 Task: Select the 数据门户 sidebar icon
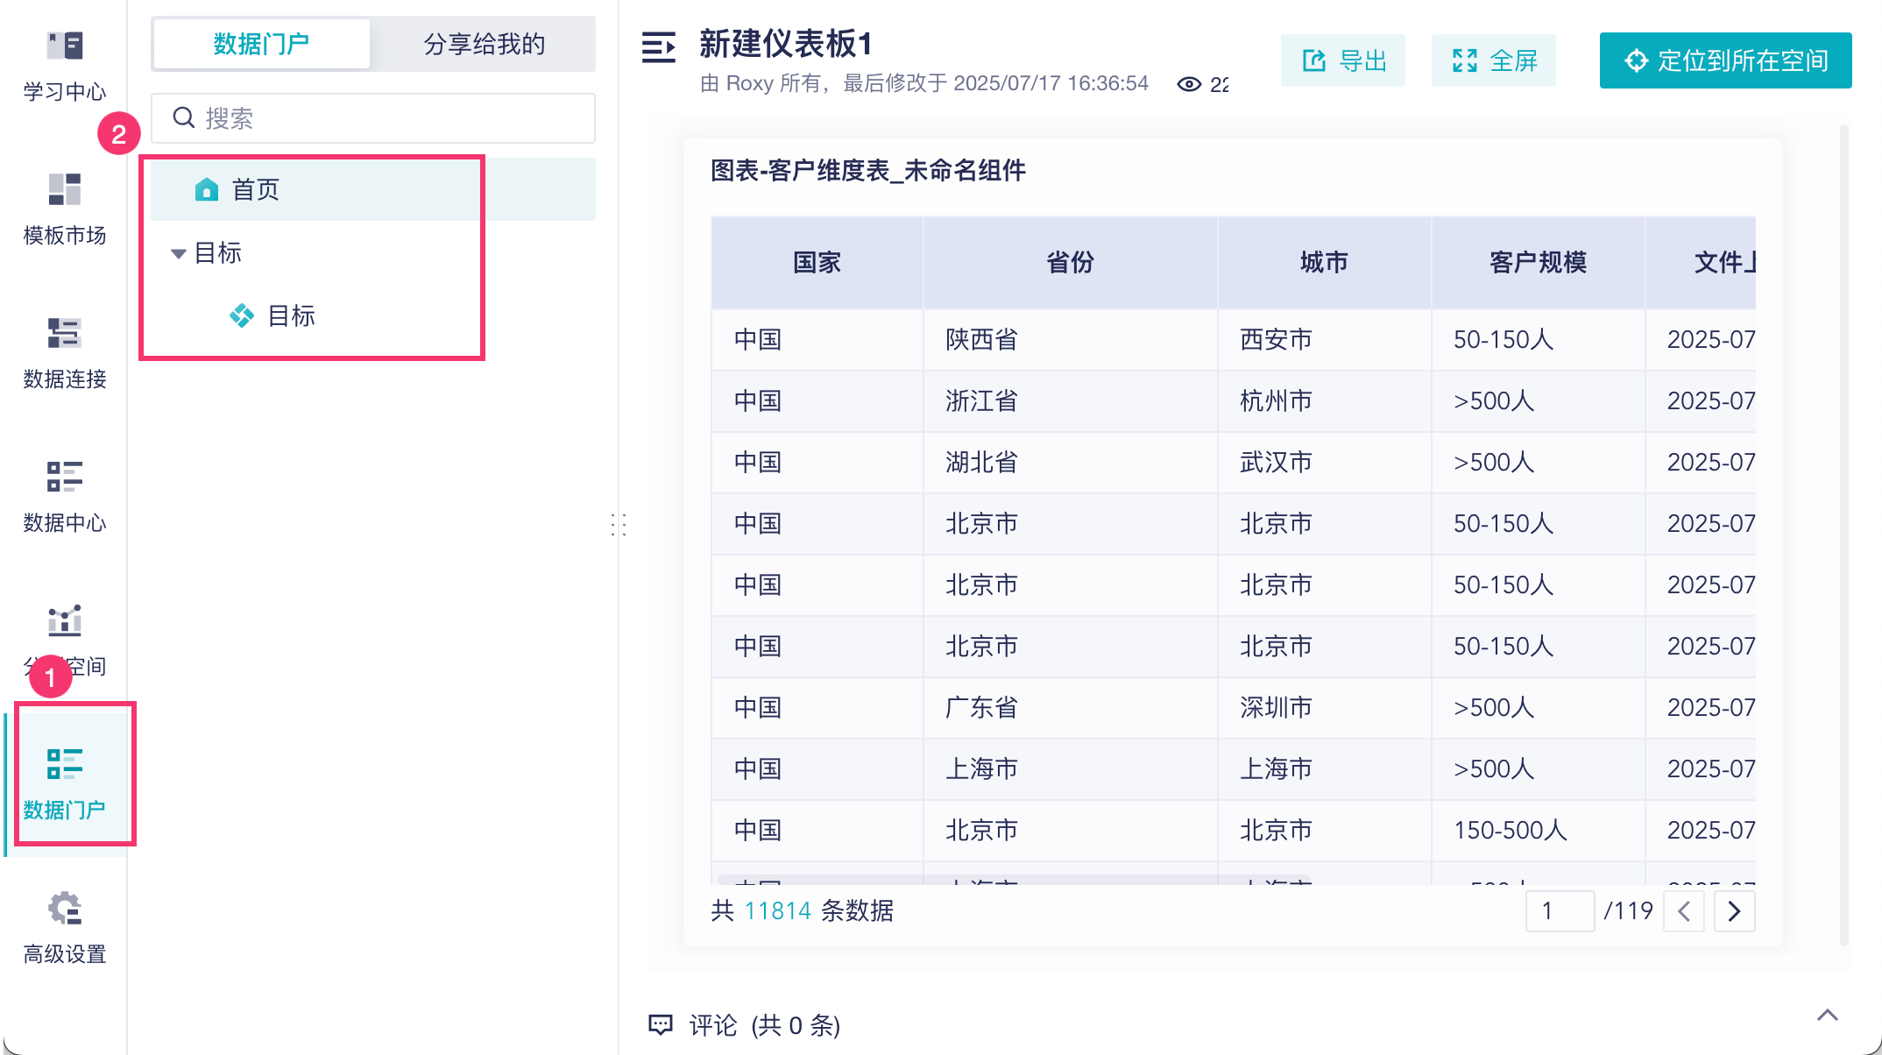(65, 765)
